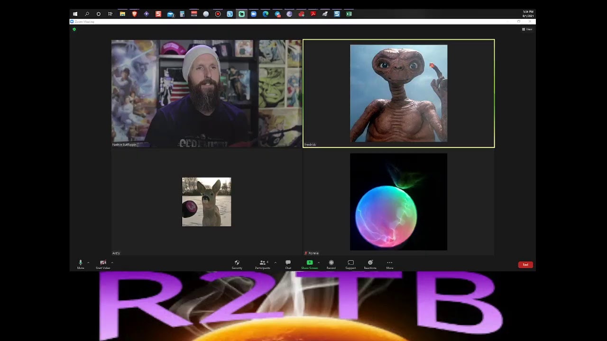Click the blue S taskbar icon
Image resolution: width=607 pixels, height=341 pixels.
point(337,14)
